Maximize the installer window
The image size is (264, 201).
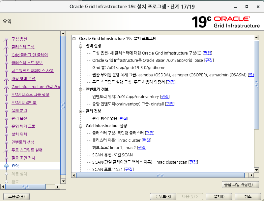[247, 7]
